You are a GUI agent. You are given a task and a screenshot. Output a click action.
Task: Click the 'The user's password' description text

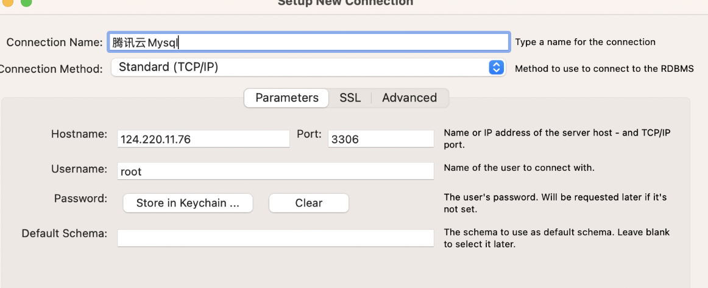556,204
